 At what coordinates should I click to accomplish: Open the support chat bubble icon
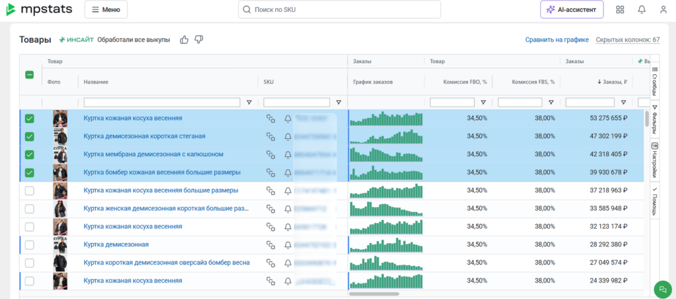(663, 289)
